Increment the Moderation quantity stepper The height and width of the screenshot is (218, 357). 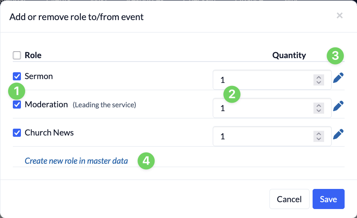pyautogui.click(x=319, y=106)
